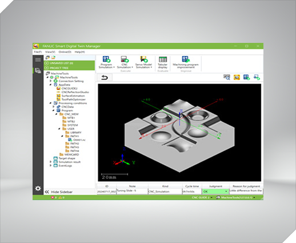This screenshot has height=243, width=296.
Task: Select SurfaceEstimation in tree
Action: tap(73, 95)
